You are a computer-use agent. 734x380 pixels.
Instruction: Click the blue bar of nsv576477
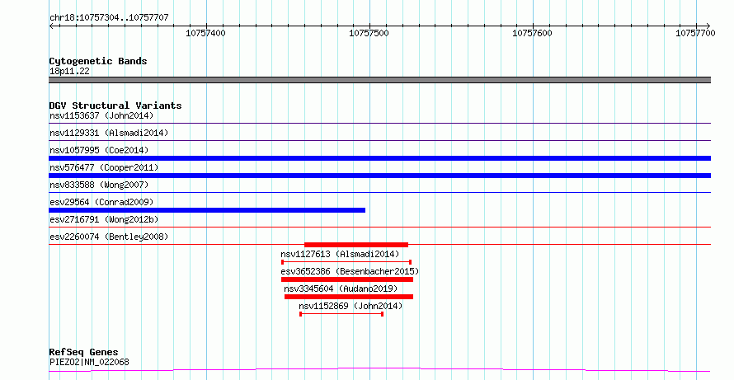click(379, 176)
